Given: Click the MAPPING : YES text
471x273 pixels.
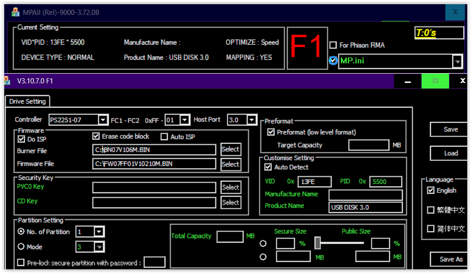Looking at the screenshot, I should (x=249, y=57).
